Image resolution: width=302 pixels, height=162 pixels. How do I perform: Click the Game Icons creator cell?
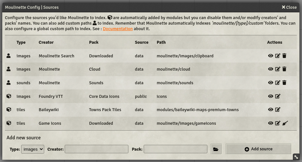click(x=50, y=123)
